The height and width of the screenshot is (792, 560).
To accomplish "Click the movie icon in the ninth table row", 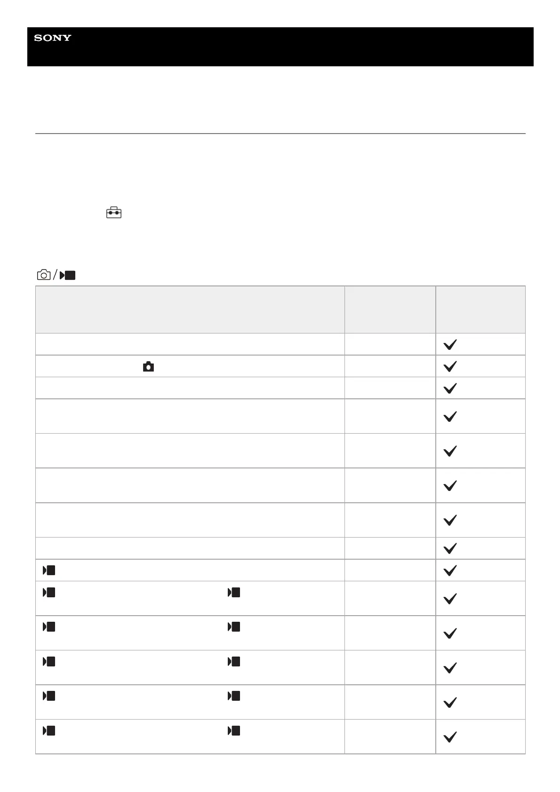I will coord(49,570).
